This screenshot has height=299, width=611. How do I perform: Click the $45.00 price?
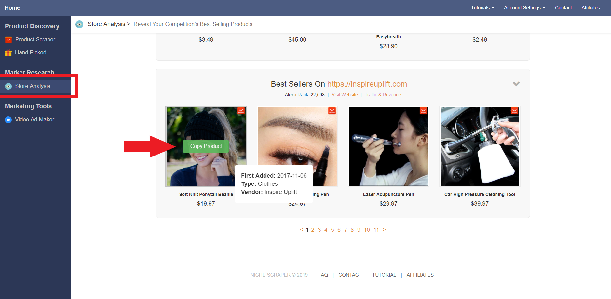(x=297, y=40)
